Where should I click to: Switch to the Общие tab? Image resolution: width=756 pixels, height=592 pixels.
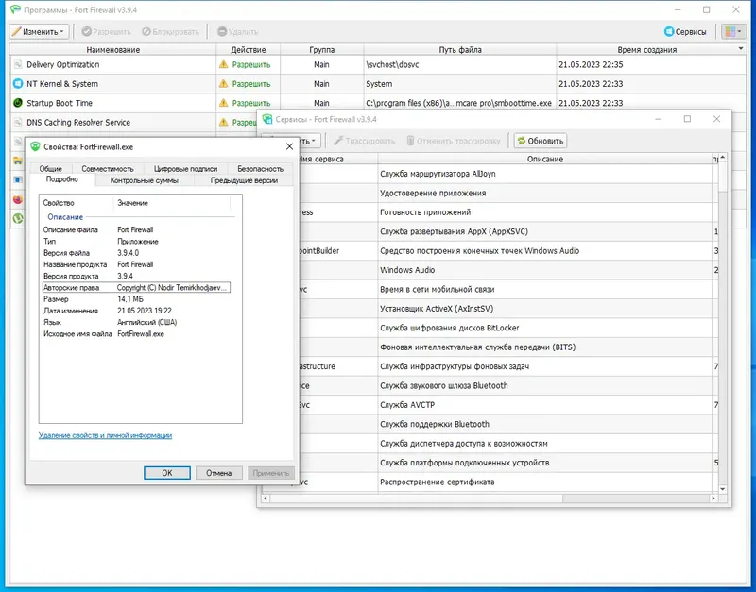click(51, 169)
